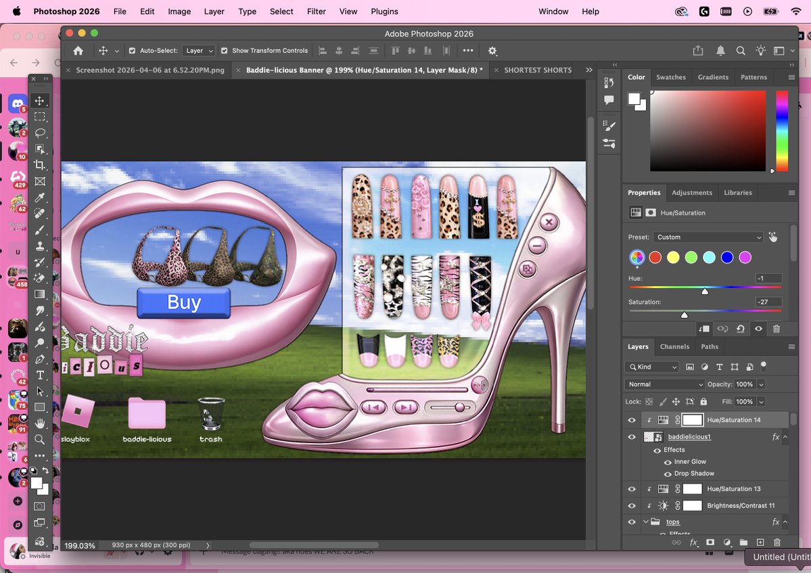Switch to the SHORTEST SHORTS document tab
Image resolution: width=811 pixels, height=573 pixels.
[x=537, y=70]
